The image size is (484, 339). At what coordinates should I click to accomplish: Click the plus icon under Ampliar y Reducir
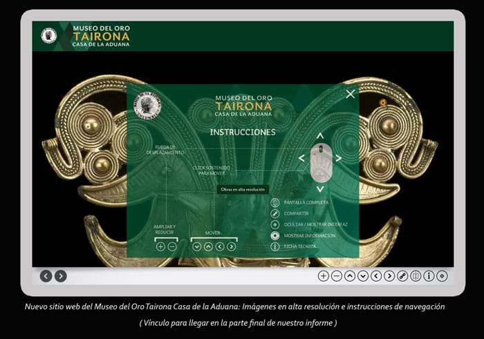tap(160, 246)
